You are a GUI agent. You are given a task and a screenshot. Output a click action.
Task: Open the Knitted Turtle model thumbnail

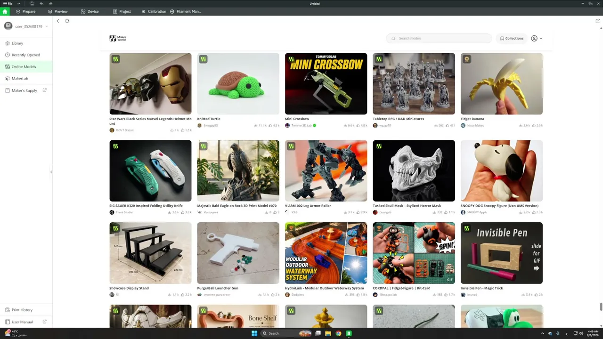238,84
